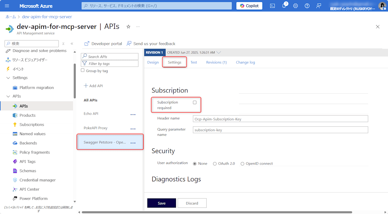Open PokeAPI Proxy context menu ellipsis

click(x=133, y=129)
